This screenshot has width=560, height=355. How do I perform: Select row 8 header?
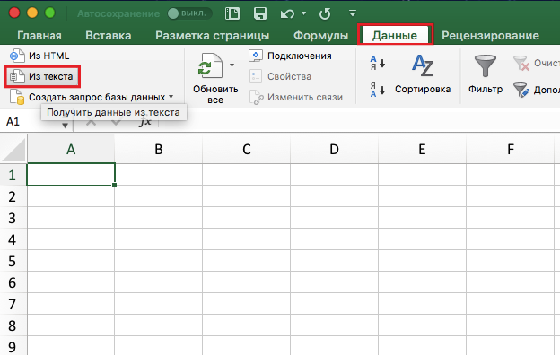[13, 325]
